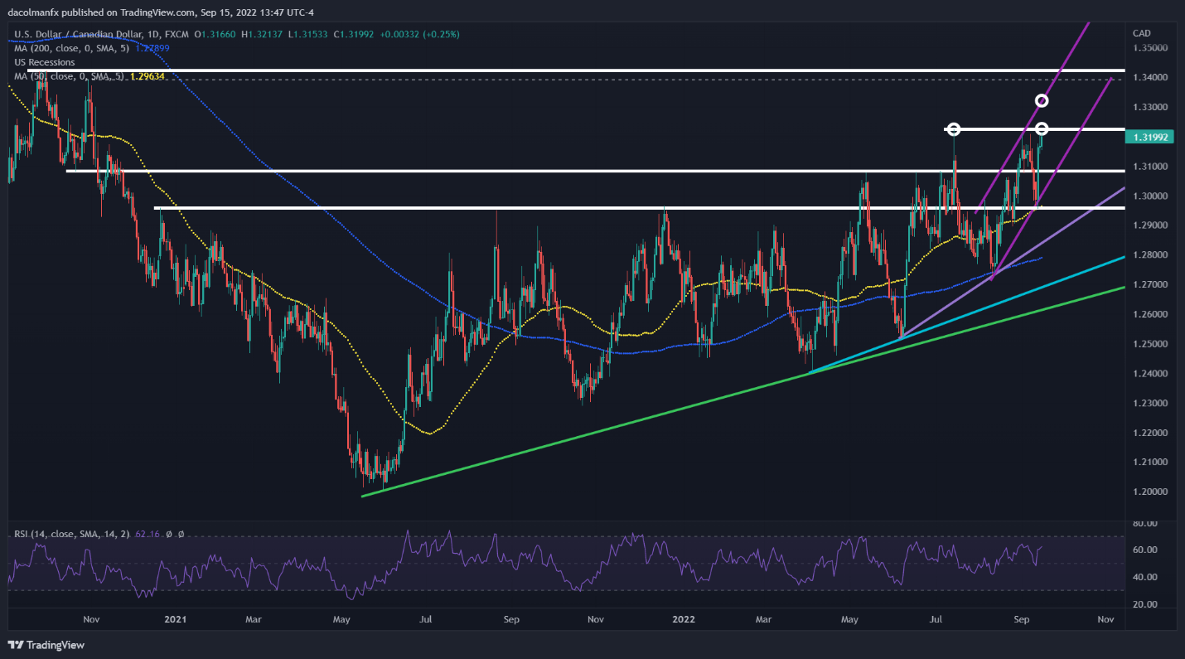Viewport: 1185px width, 659px height.
Task: Click the open value O1.31660
Action: click(x=217, y=34)
